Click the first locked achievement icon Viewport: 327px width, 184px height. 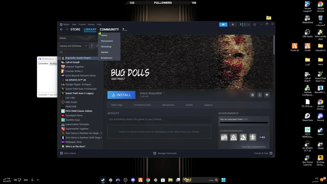[224, 137]
